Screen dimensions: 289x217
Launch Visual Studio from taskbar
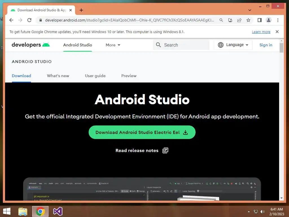point(58,211)
